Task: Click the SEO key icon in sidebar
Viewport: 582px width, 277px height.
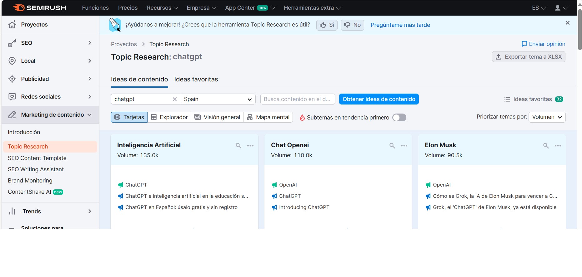Action: tap(12, 43)
